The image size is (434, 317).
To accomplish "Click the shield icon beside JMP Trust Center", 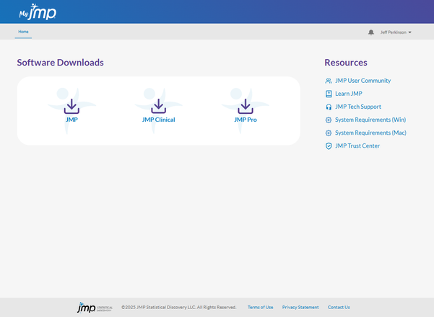I will pos(329,146).
